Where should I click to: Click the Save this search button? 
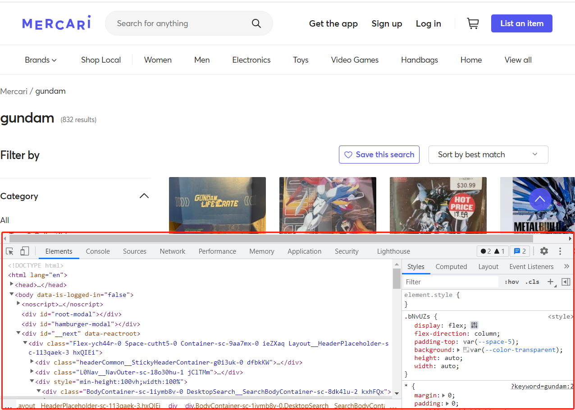coord(379,155)
